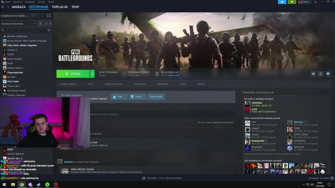This screenshot has width=335, height=188.
Task: Open the TOPLULUK tab
Action: click(x=60, y=7)
